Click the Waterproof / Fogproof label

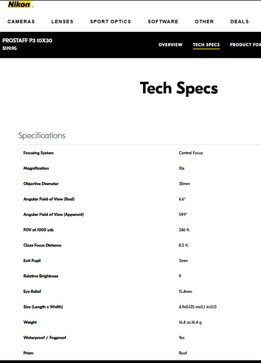click(45, 337)
